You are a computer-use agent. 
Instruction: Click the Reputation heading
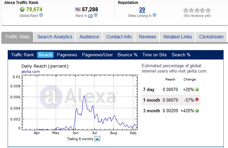[x=128, y=3]
